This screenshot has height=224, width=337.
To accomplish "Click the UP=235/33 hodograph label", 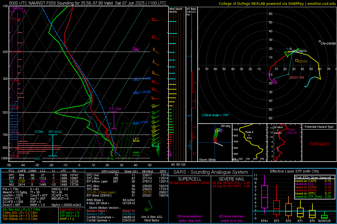I will [x=299, y=51].
